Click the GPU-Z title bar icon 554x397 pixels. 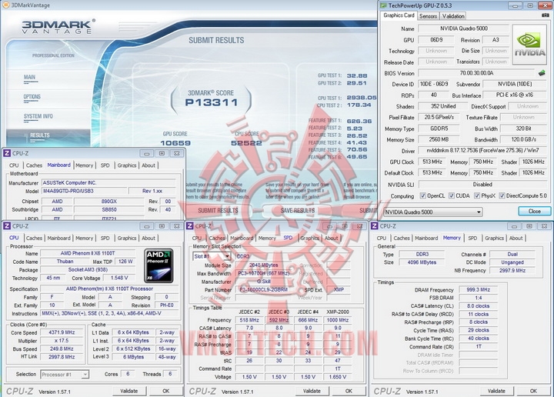[x=383, y=5]
